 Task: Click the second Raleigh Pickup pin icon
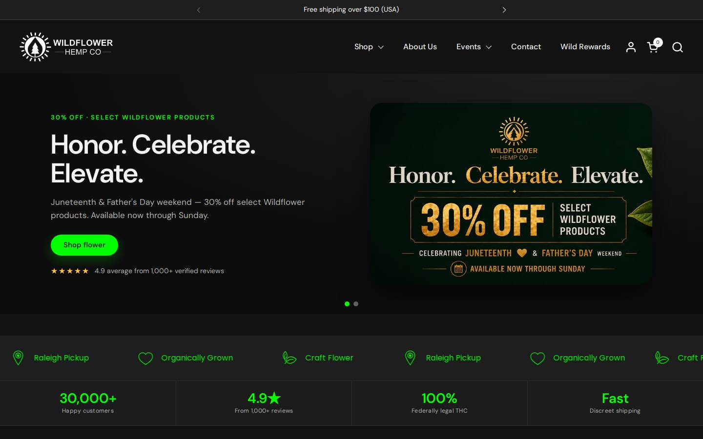pyautogui.click(x=410, y=358)
